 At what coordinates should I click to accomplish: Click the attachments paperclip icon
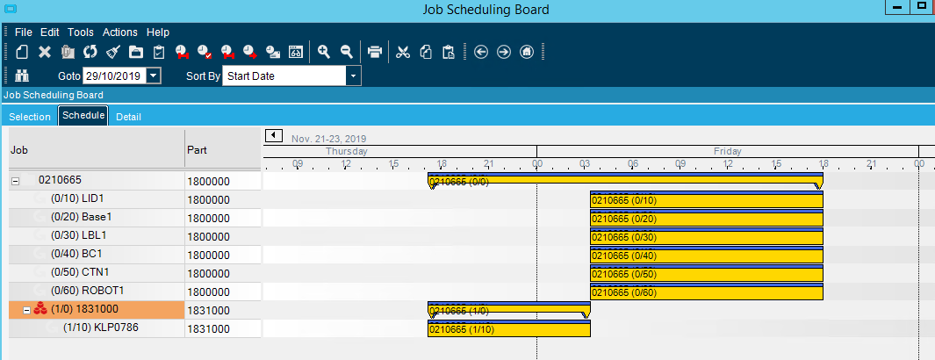tap(68, 52)
